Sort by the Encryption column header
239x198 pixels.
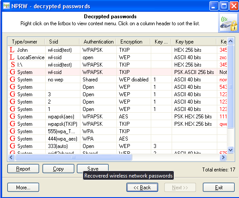133,42
